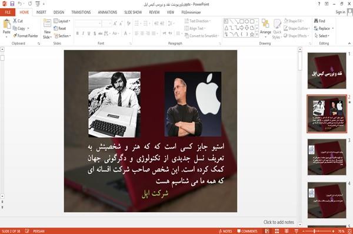Viewport: 353px width, 234px height.
Task: Open the Shape Effects dropdown
Action: (297, 36)
